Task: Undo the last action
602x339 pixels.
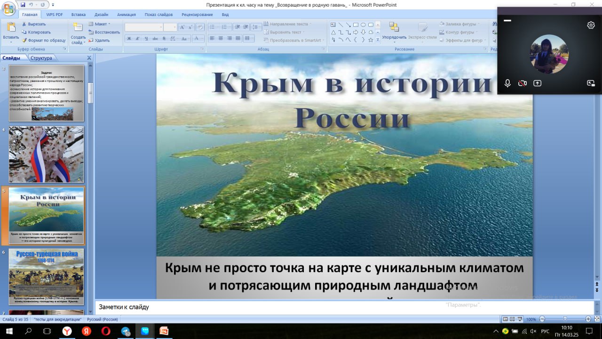Action: click(x=32, y=5)
